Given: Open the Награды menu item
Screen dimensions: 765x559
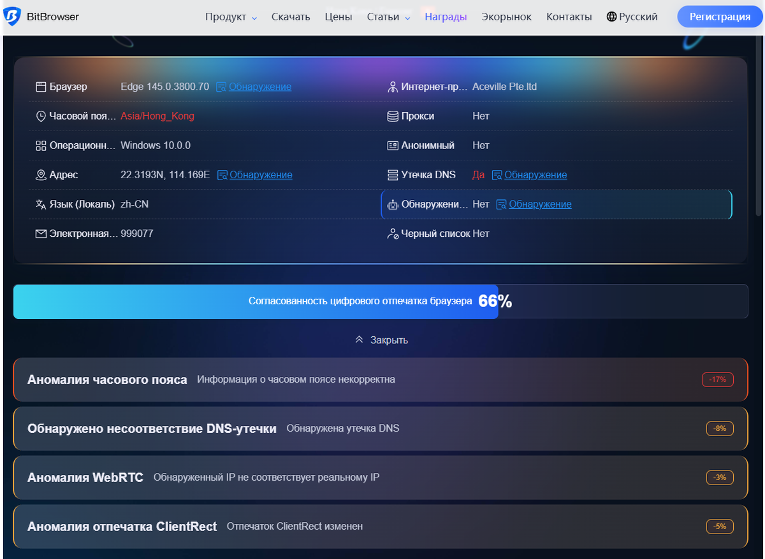Looking at the screenshot, I should 446,17.
